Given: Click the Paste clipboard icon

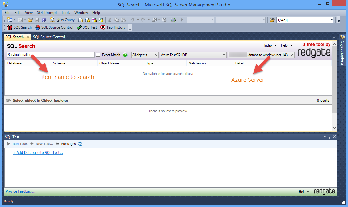Looking at the screenshot, I should (x=124, y=20).
